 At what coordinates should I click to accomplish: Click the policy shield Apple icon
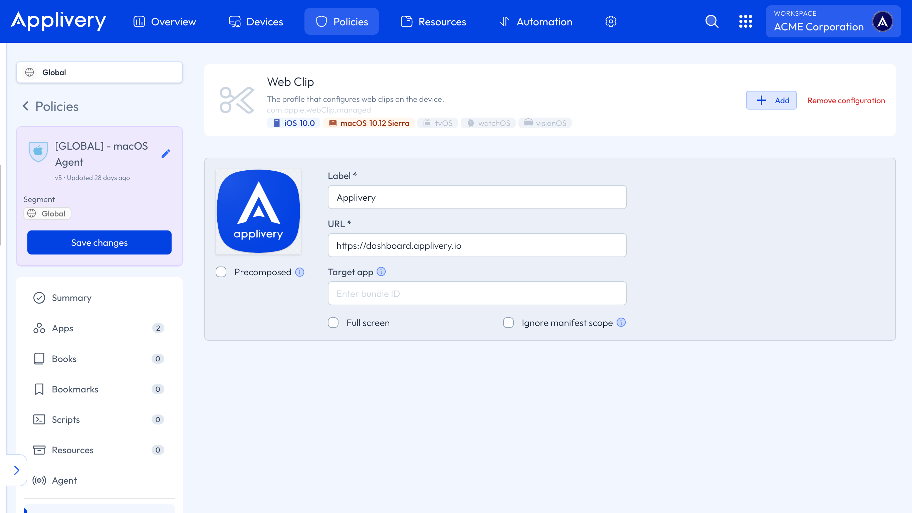pos(38,152)
